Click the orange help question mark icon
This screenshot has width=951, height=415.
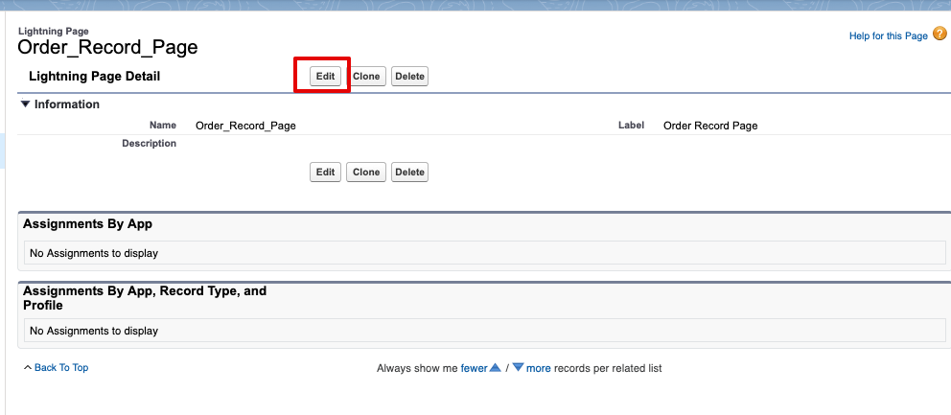pyautogui.click(x=939, y=35)
